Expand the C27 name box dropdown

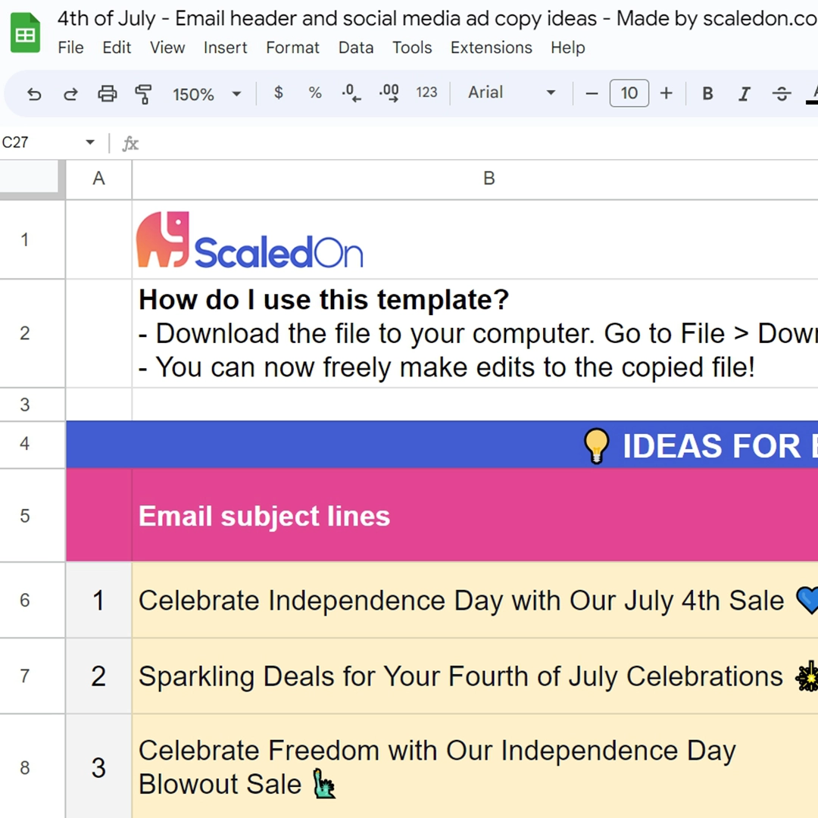(x=89, y=142)
